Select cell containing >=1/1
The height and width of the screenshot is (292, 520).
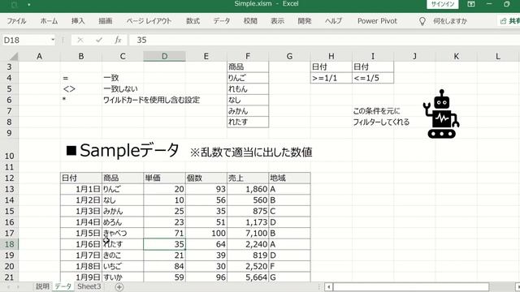[331, 78]
